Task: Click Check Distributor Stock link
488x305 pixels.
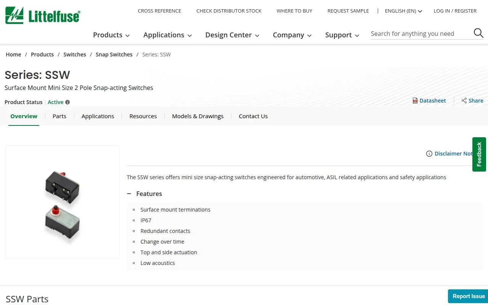Action: pyautogui.click(x=229, y=11)
